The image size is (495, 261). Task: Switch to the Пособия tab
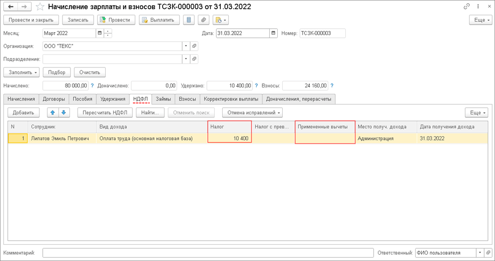[x=82, y=99]
